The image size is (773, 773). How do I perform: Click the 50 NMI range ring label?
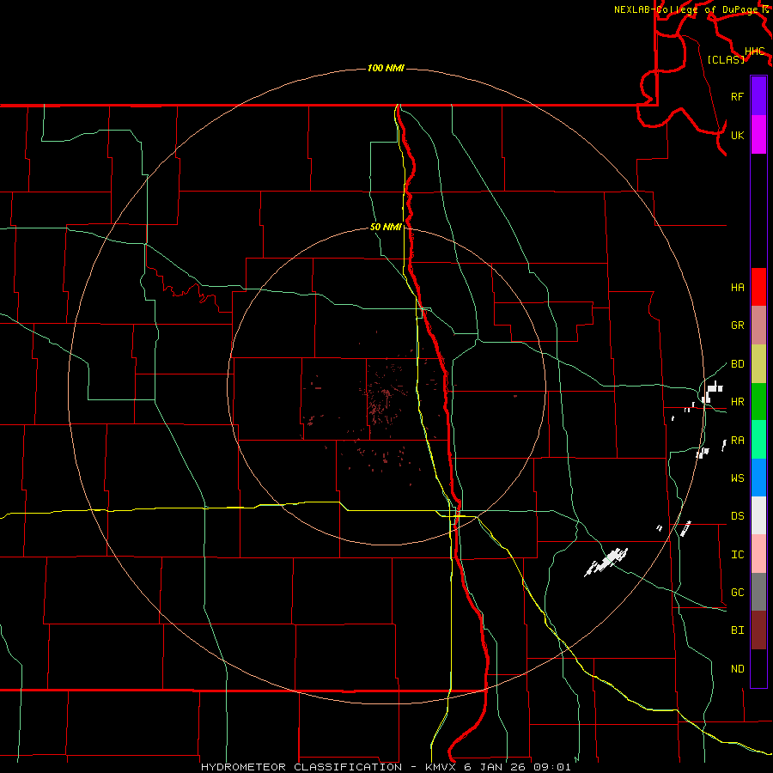[386, 228]
